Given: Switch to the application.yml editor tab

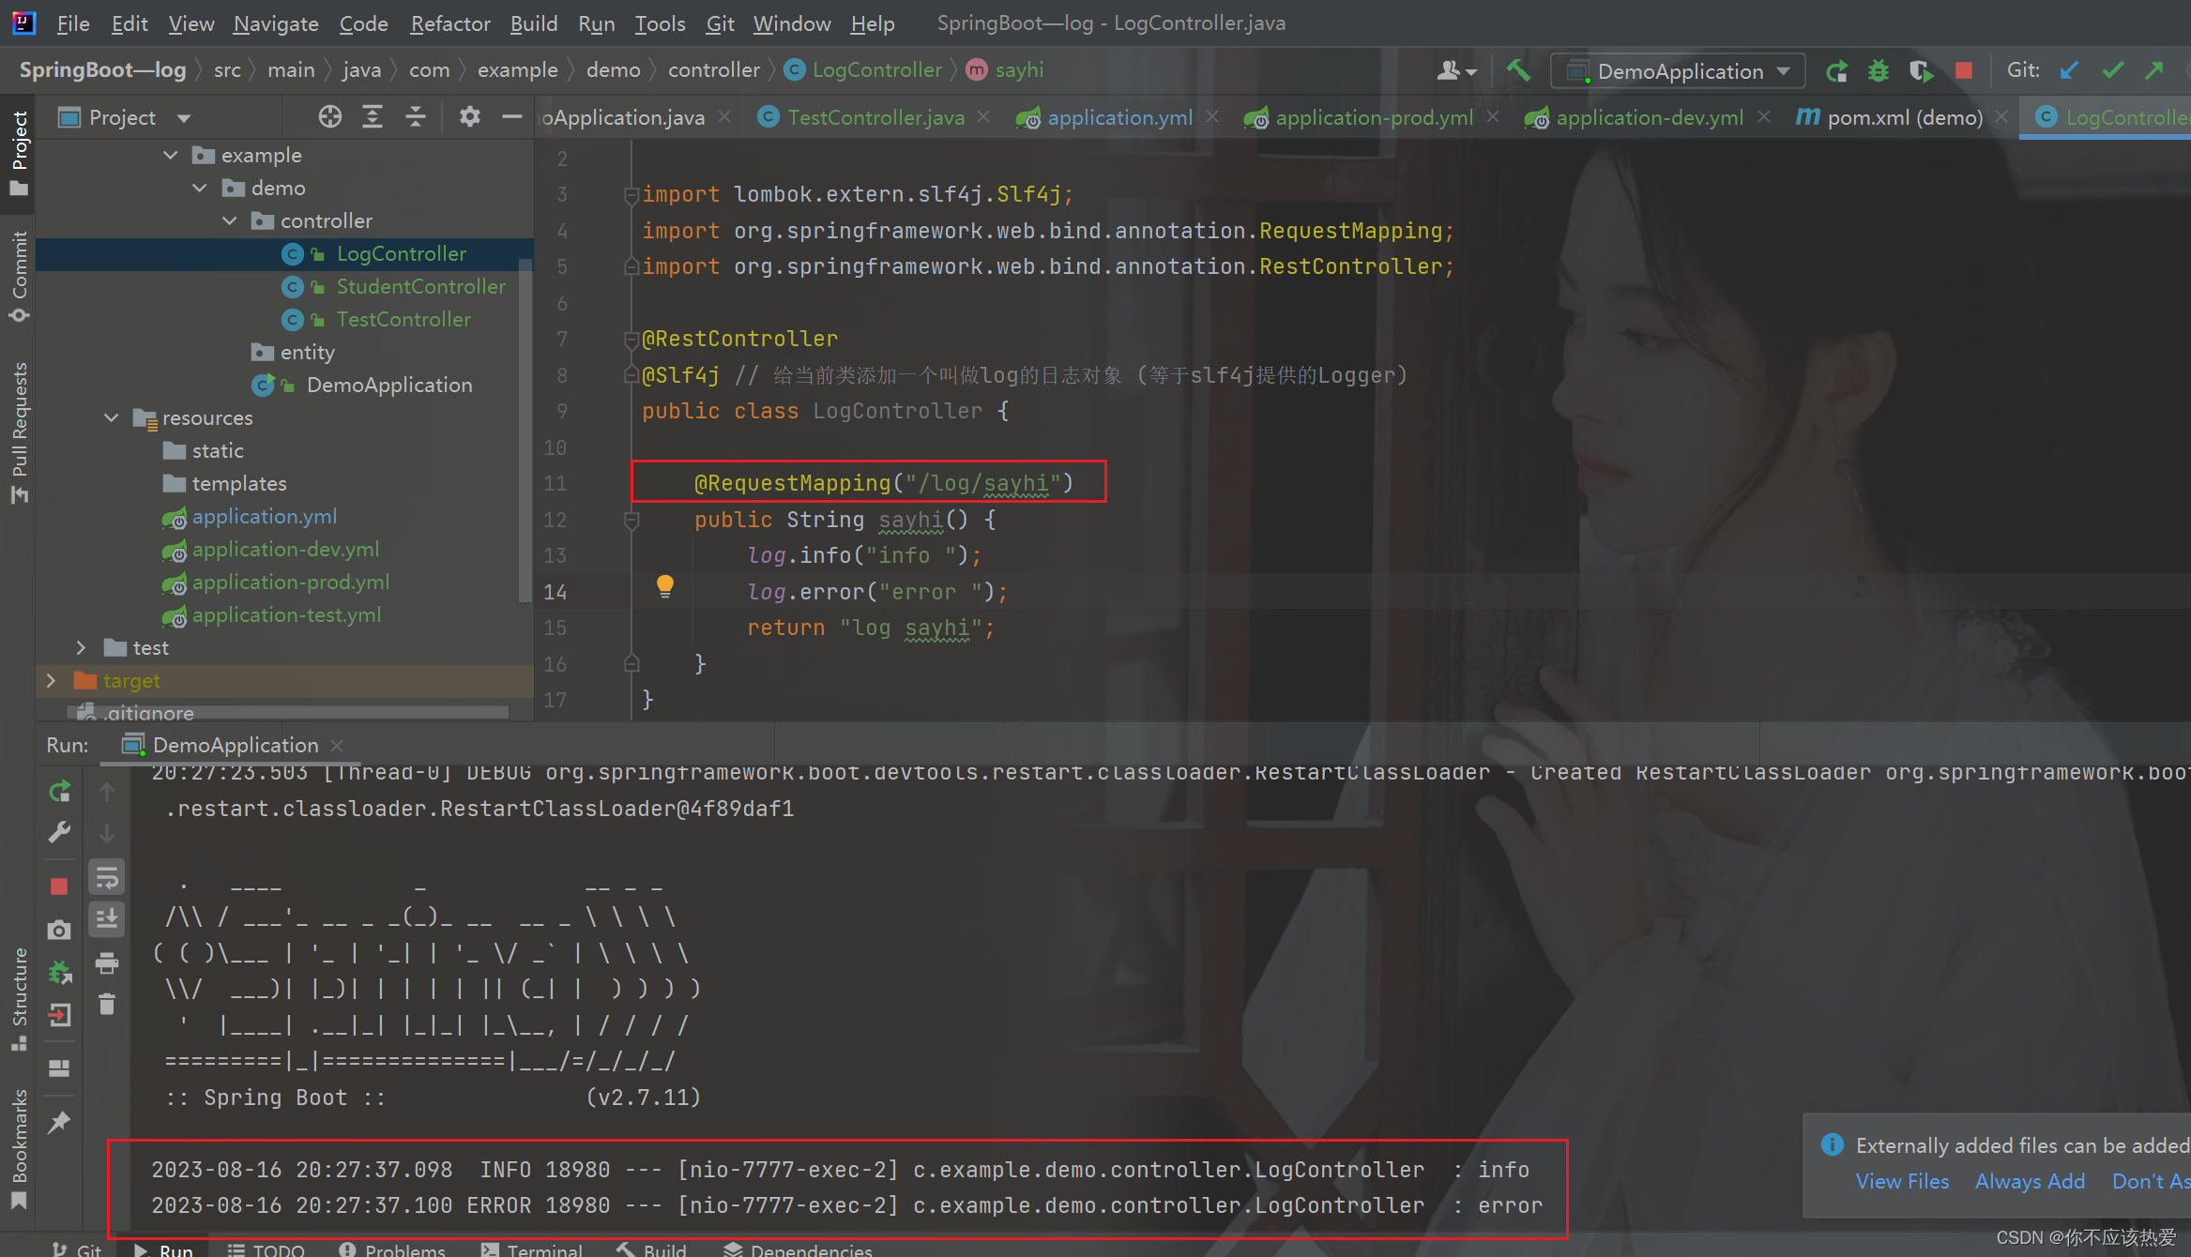Looking at the screenshot, I should pyautogui.click(x=1118, y=117).
